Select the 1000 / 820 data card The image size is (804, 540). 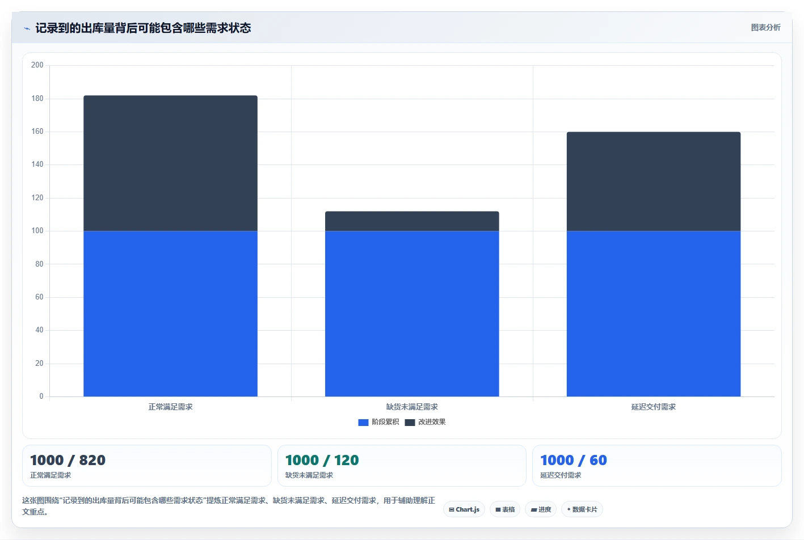coord(147,466)
